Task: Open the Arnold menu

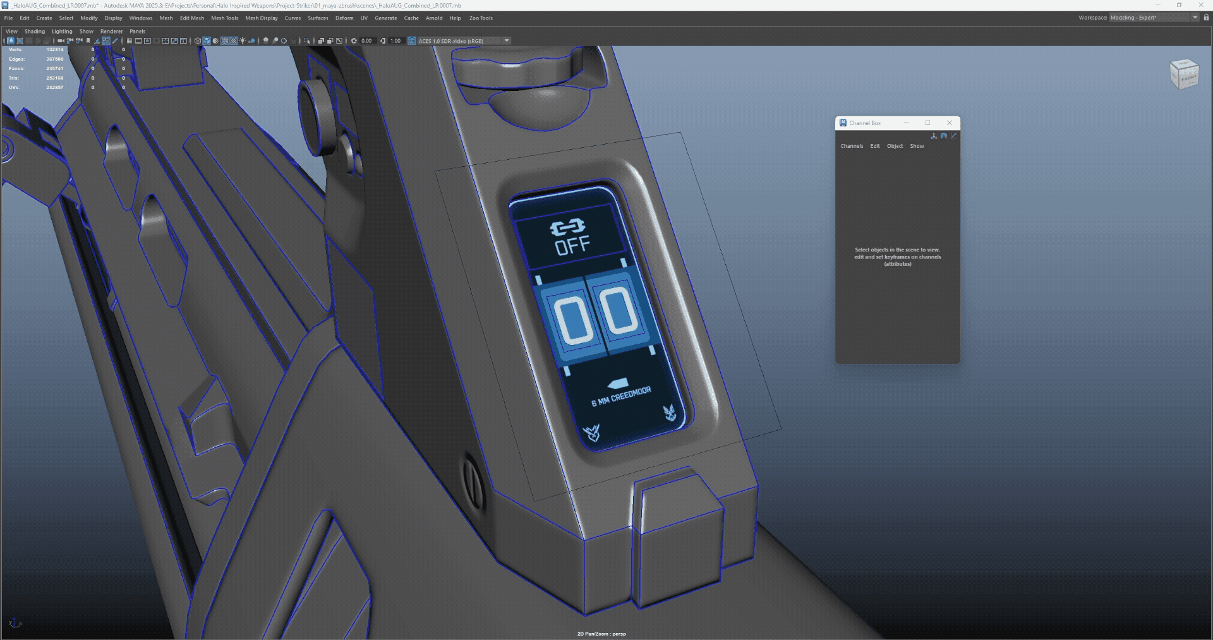Action: pos(434,18)
